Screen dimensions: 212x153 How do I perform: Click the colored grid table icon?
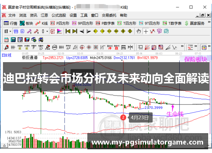click(204, 47)
